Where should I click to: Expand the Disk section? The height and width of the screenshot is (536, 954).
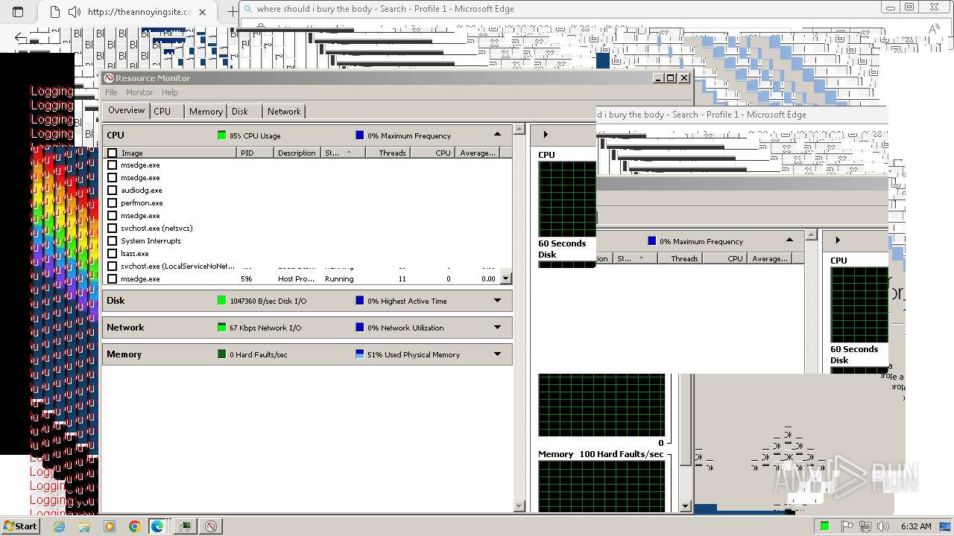tap(497, 301)
